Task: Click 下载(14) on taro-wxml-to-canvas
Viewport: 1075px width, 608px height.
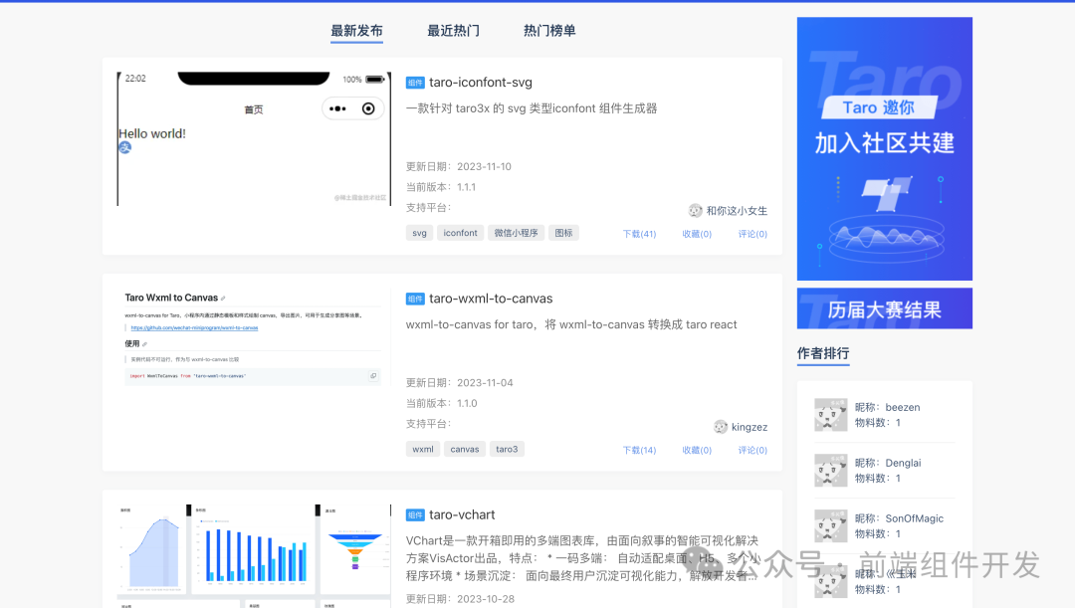Action: (639, 451)
